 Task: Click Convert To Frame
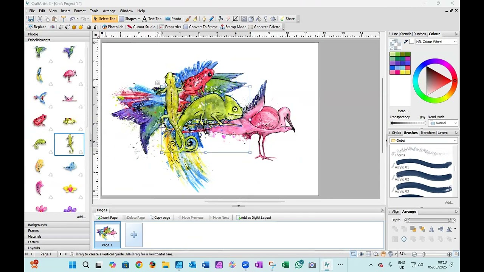tap(200, 27)
